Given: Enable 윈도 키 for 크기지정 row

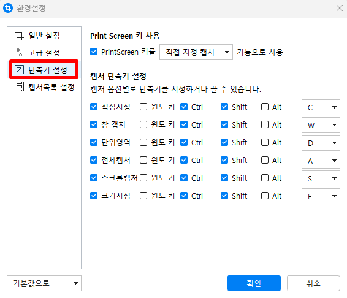Looking at the screenshot, I should (143, 196).
